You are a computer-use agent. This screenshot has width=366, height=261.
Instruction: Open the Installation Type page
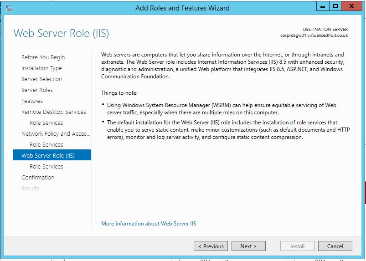pos(41,68)
